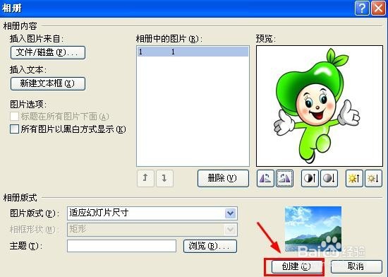Move selected picture up arrow
388x277 pixels.
coord(145,178)
